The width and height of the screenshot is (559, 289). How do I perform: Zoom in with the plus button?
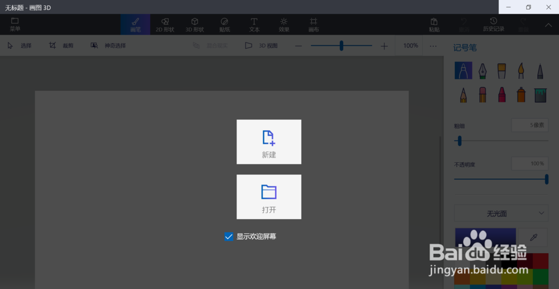click(384, 46)
